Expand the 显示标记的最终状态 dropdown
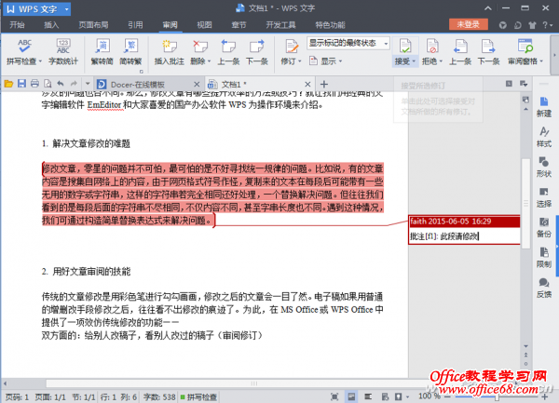The width and height of the screenshot is (559, 403). click(x=383, y=43)
